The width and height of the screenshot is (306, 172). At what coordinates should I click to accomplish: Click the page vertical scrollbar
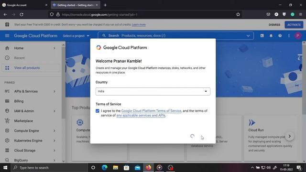(x=304, y=80)
